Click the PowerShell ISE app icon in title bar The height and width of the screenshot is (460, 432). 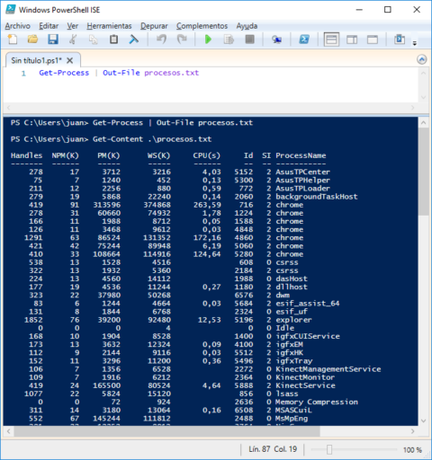click(11, 9)
